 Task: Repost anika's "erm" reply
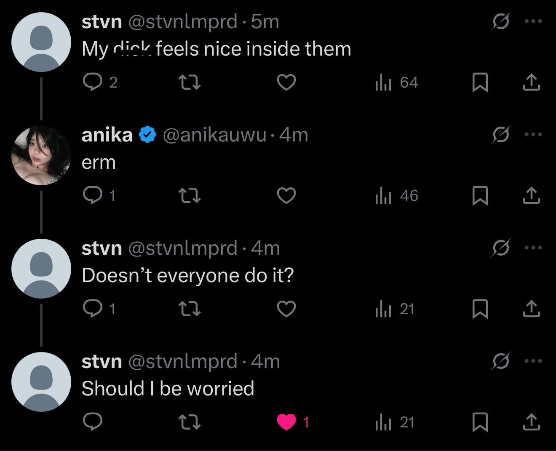pos(190,195)
